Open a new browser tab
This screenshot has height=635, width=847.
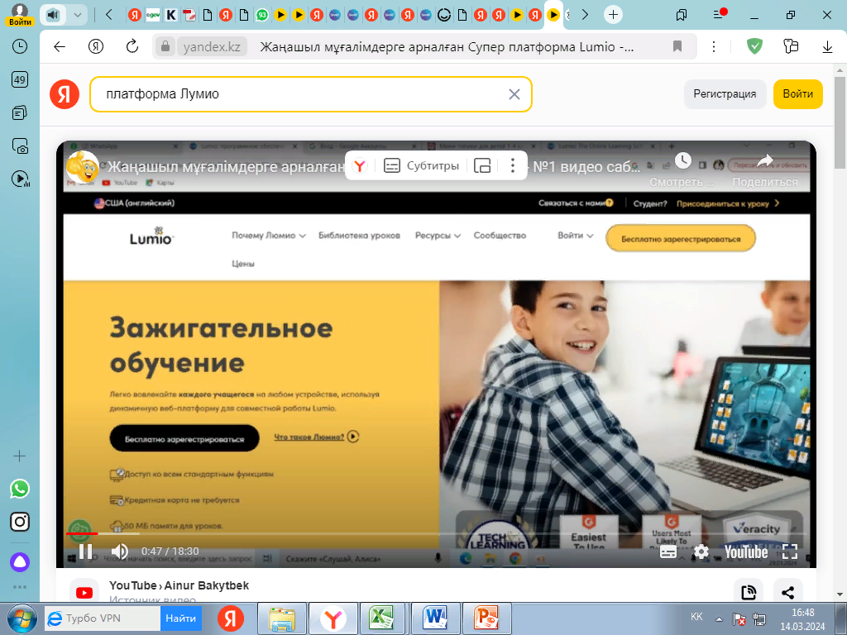point(613,15)
